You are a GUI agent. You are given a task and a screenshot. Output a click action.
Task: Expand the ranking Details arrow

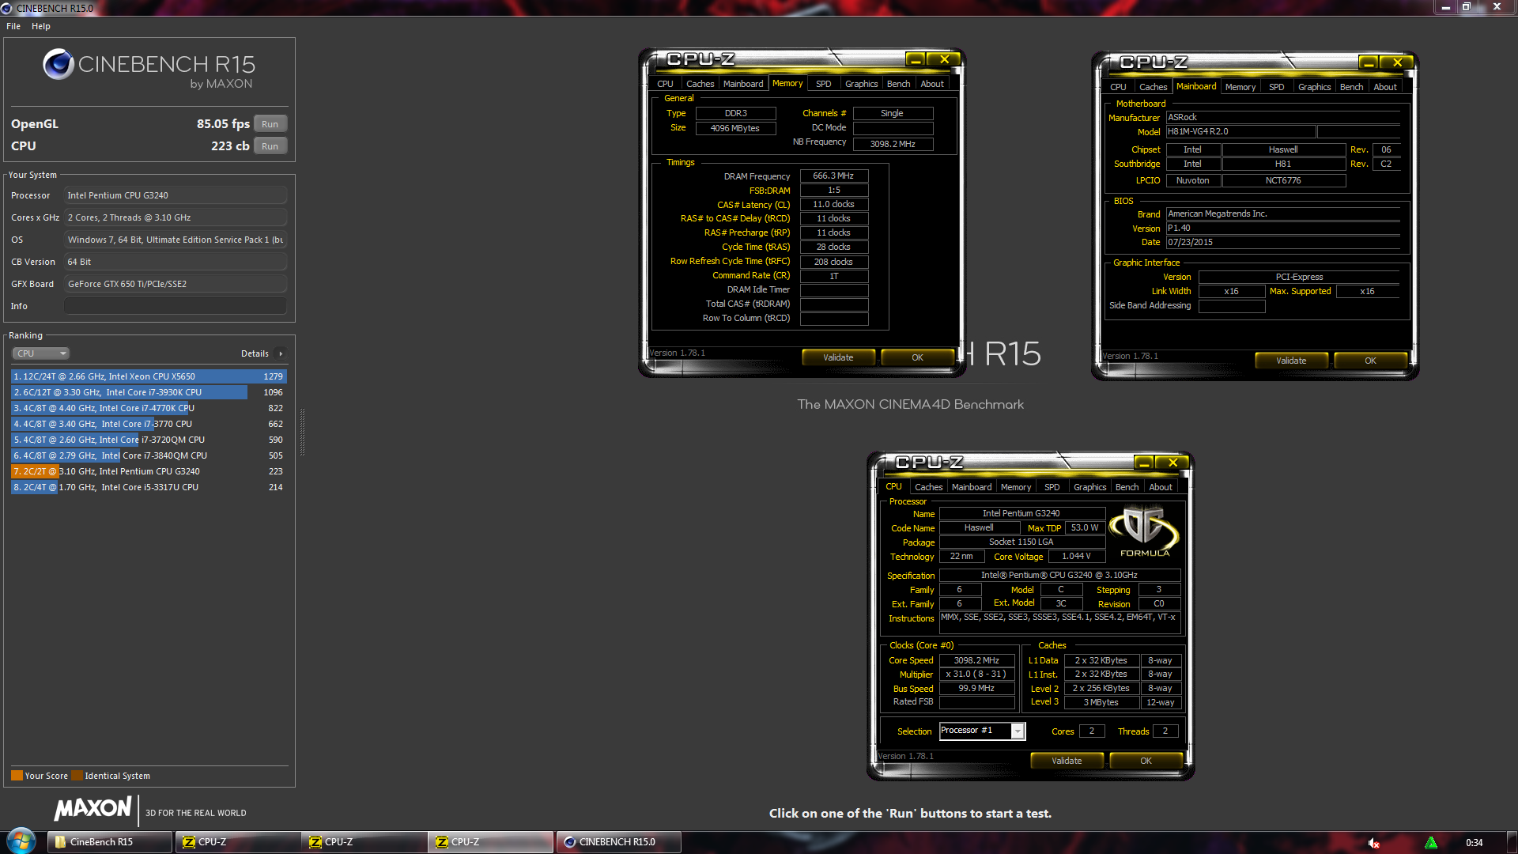pyautogui.click(x=281, y=353)
